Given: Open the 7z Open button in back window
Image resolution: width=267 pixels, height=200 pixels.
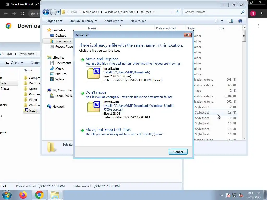Looking at the screenshot, I should pyautogui.click(x=12, y=63).
